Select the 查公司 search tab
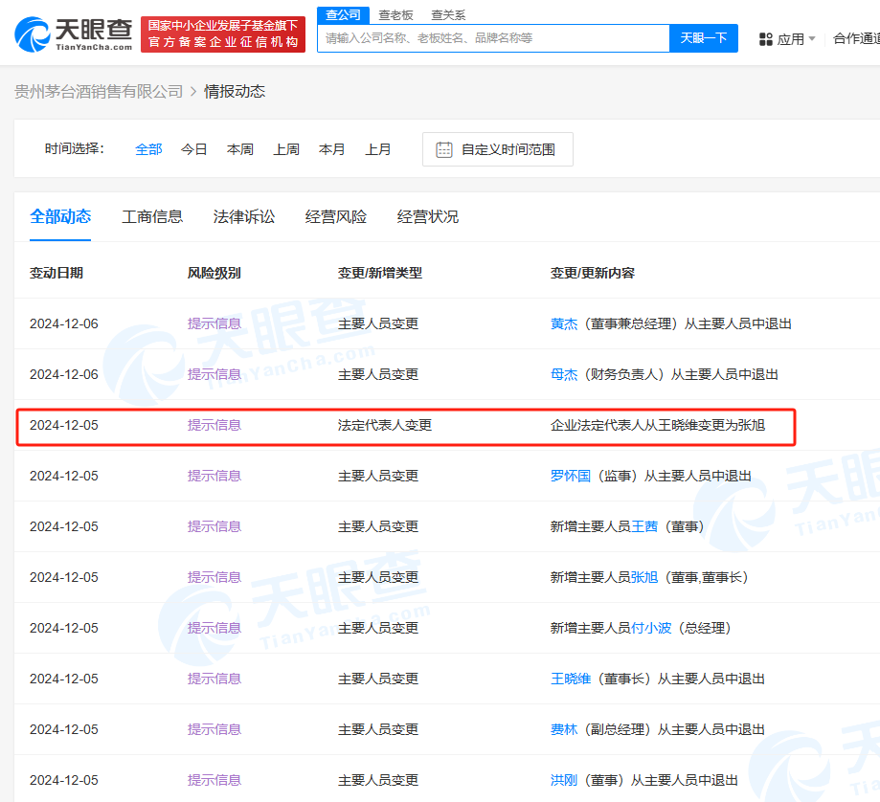Screen dimensions: 880x802 (x=343, y=14)
